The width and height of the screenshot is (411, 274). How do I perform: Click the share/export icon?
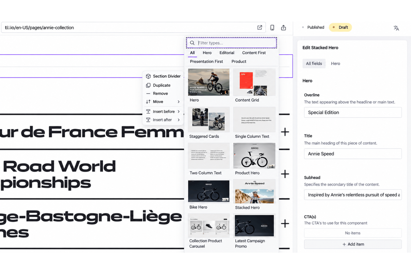click(x=284, y=27)
